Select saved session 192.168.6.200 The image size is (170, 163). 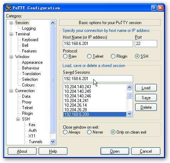(x=95, y=114)
